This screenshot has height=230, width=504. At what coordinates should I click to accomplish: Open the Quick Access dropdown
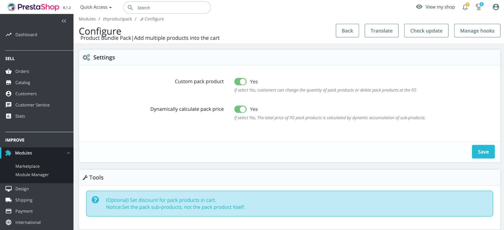[x=96, y=7]
